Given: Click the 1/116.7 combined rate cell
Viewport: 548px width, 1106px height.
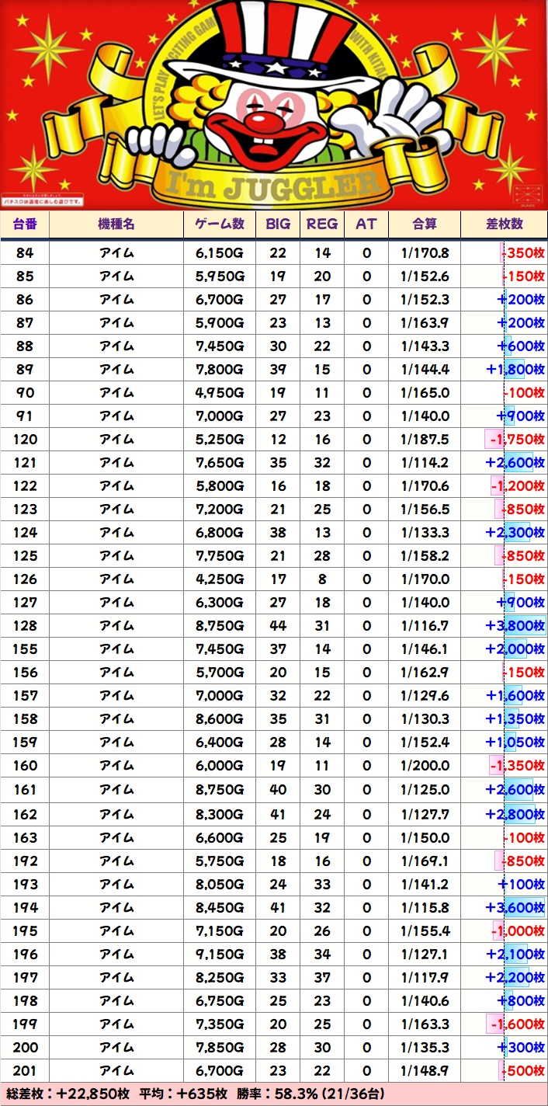Looking at the screenshot, I should 425,626.
